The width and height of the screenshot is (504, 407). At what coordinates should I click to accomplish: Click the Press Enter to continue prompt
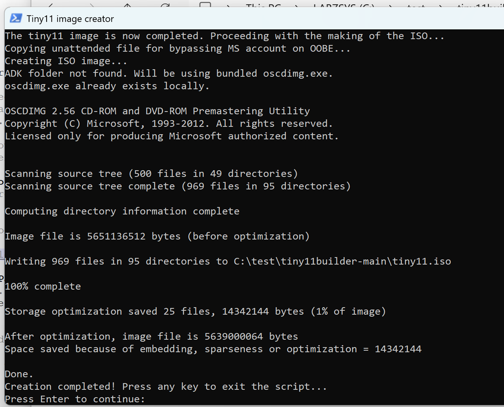click(75, 399)
